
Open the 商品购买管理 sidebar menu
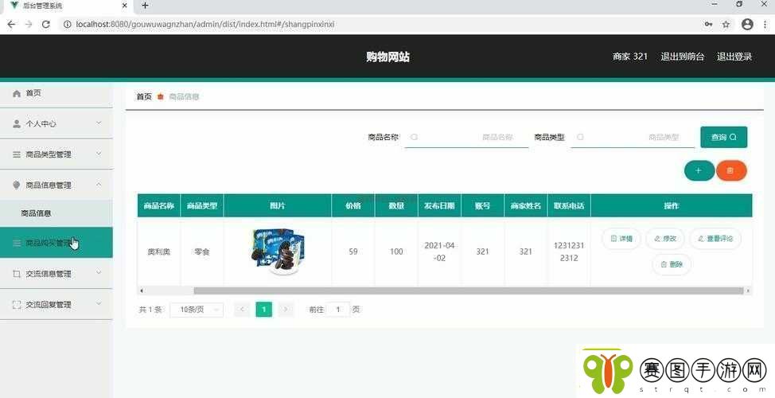point(56,243)
